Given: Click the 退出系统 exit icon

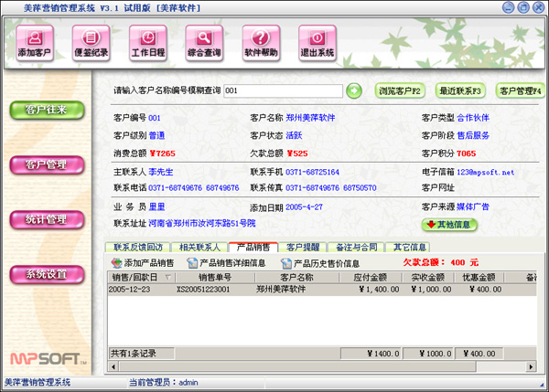Looking at the screenshot, I should click(318, 39).
